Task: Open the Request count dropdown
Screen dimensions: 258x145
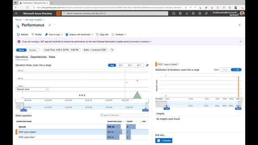Action: [32, 89]
